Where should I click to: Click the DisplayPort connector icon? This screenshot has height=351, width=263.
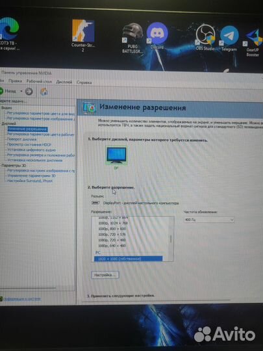[95, 203]
